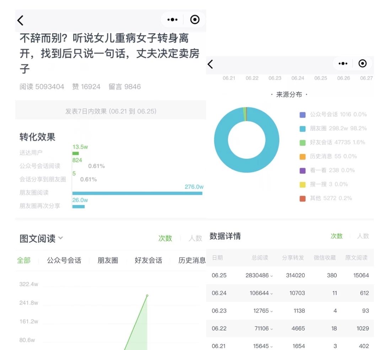
Task: Open the three-dot menu in left panel
Action: tap(172, 20)
